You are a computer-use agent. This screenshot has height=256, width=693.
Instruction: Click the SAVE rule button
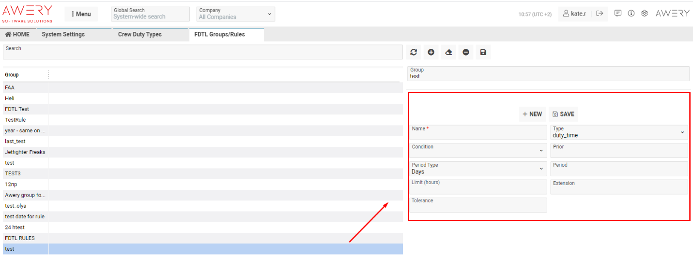click(x=563, y=114)
